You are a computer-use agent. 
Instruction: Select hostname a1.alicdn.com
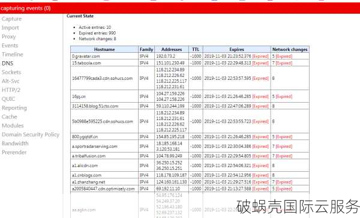[x=85, y=166]
